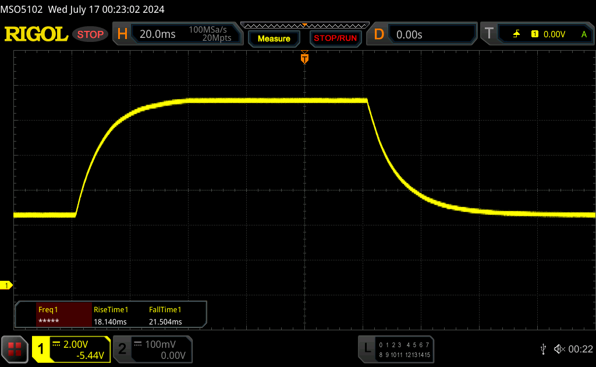This screenshot has width=596, height=367.
Task: Click channel 2 DC coupling icon
Action: coord(138,344)
